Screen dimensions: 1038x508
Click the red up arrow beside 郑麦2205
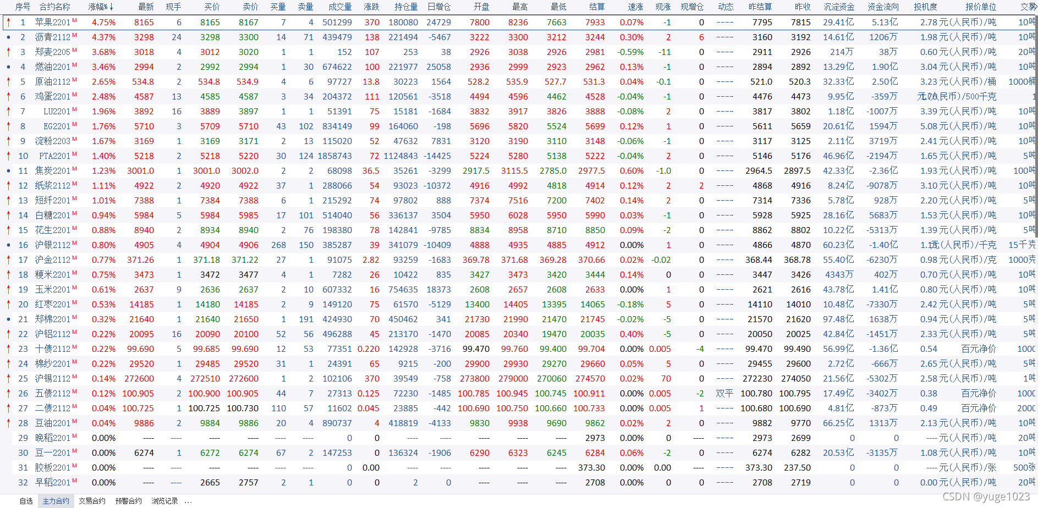(x=8, y=52)
